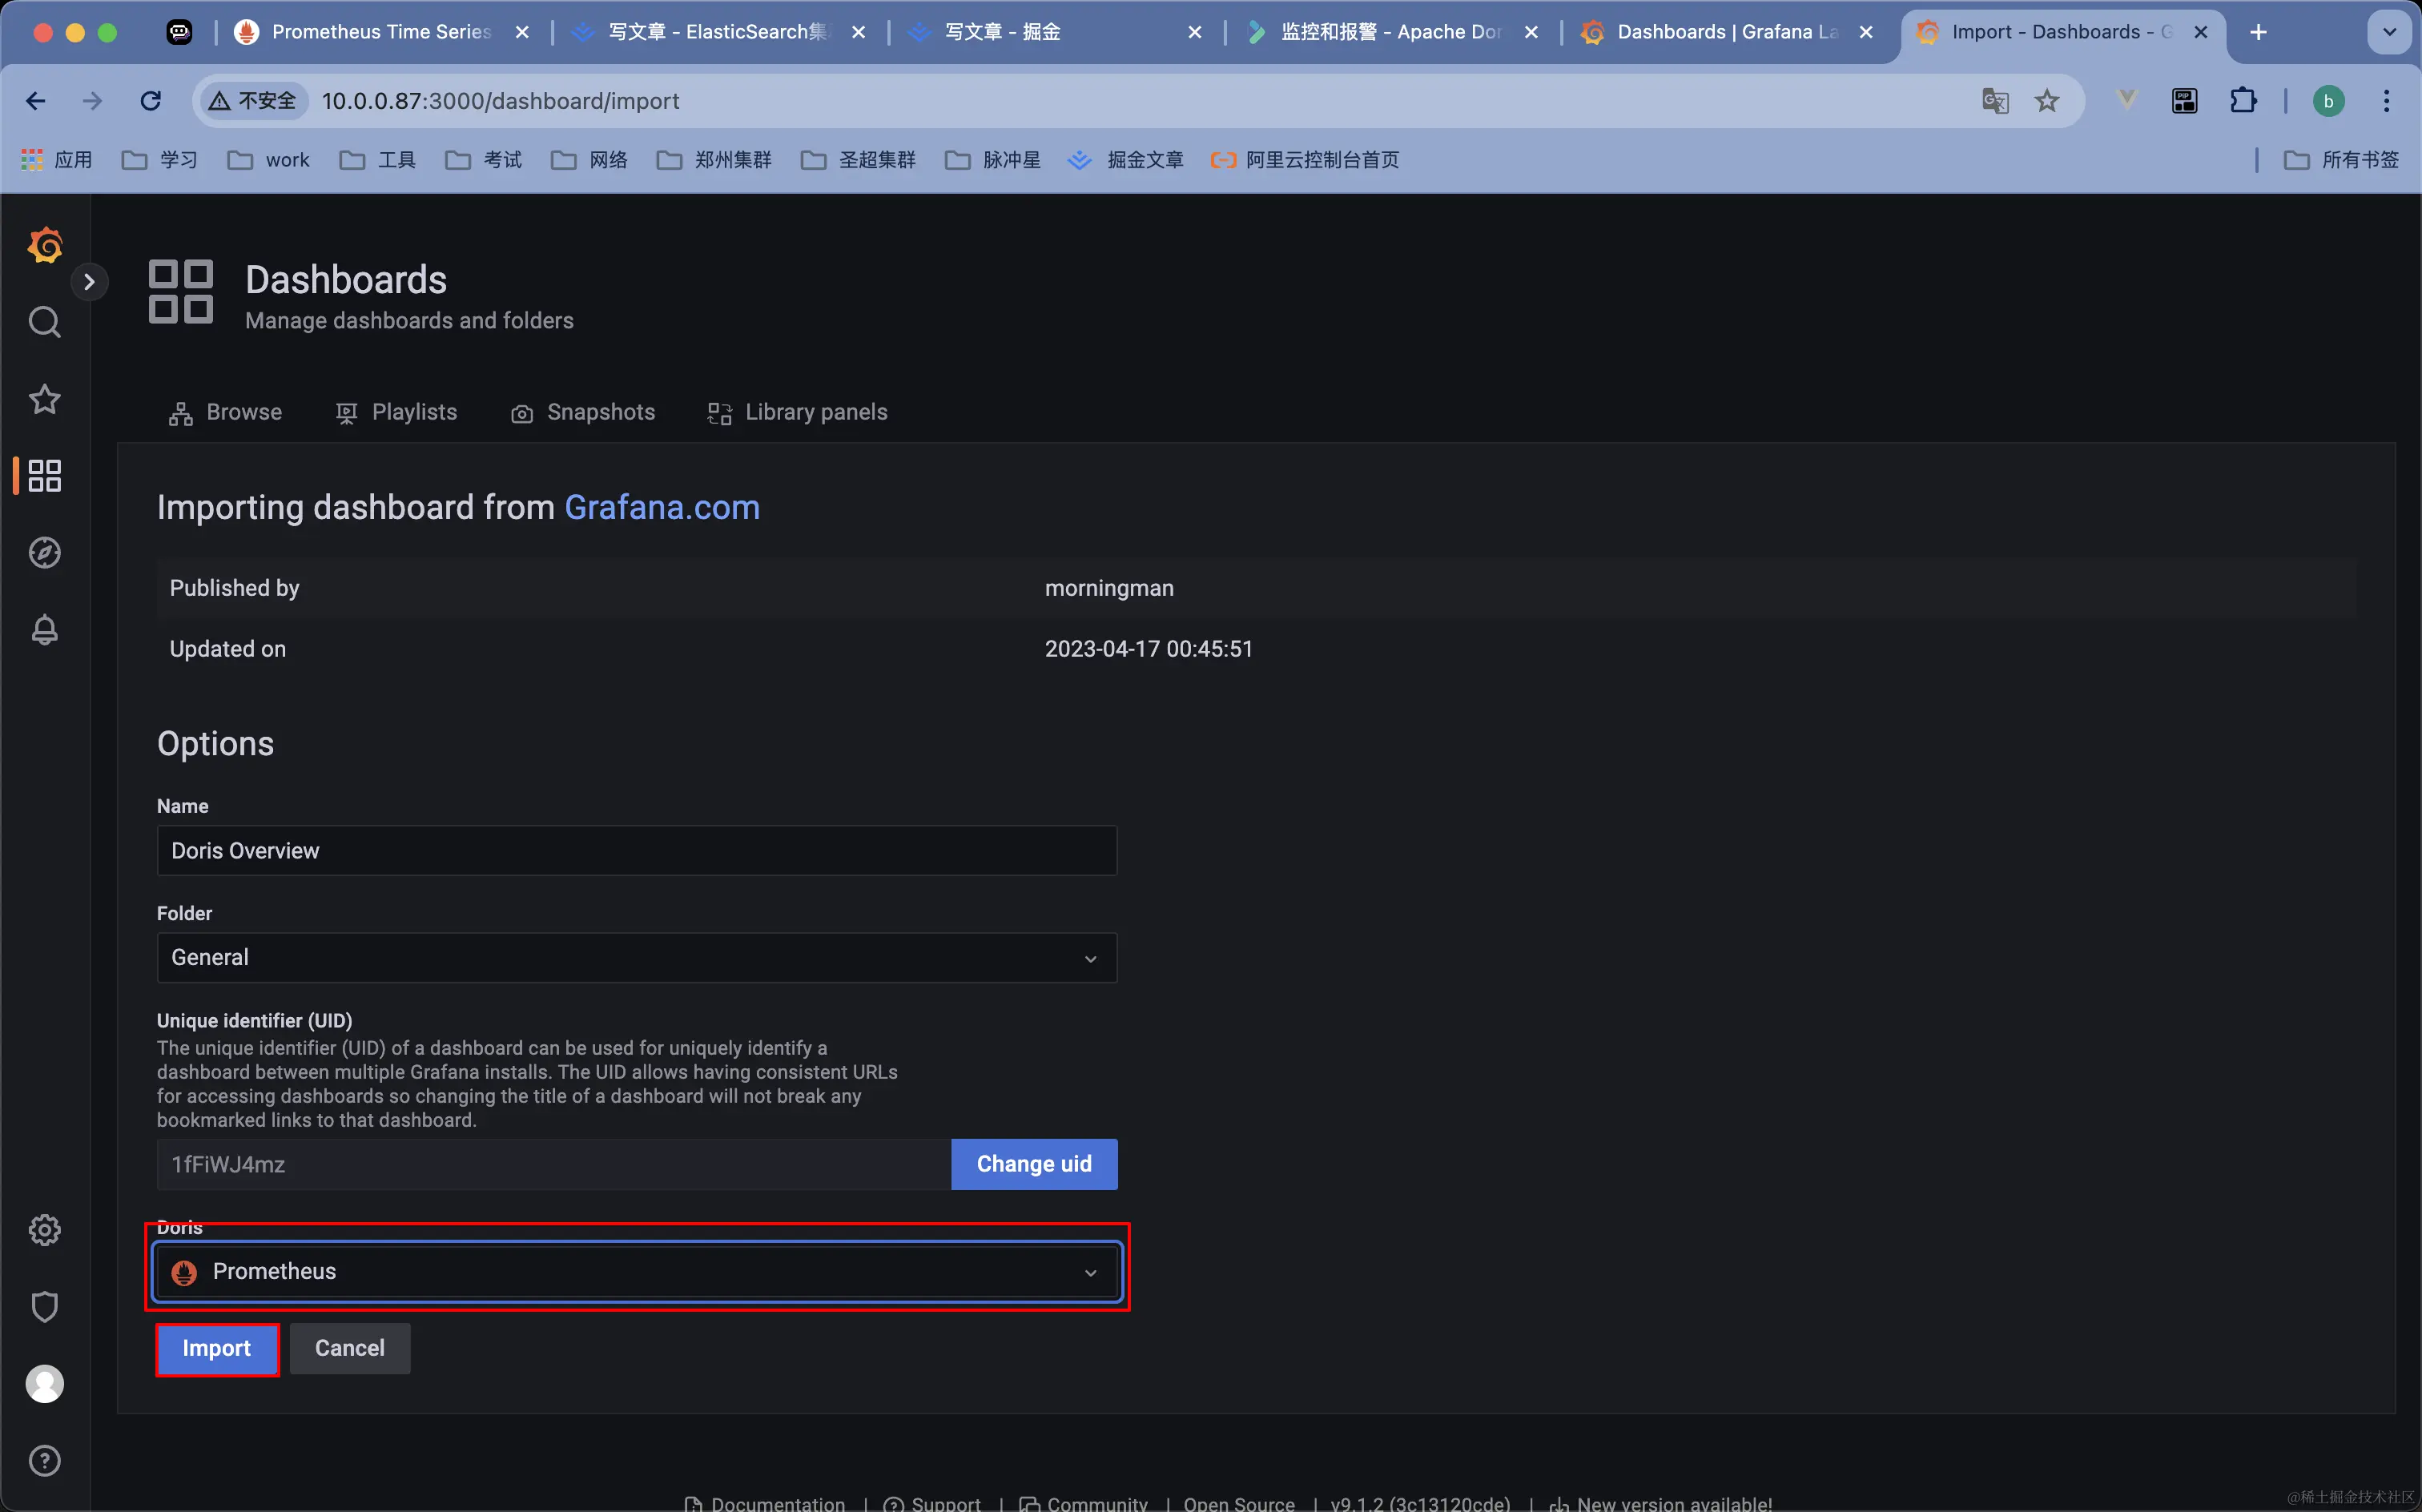Open the Vue devtools extension icon

(x=2127, y=101)
